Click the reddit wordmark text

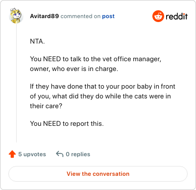click(x=176, y=16)
